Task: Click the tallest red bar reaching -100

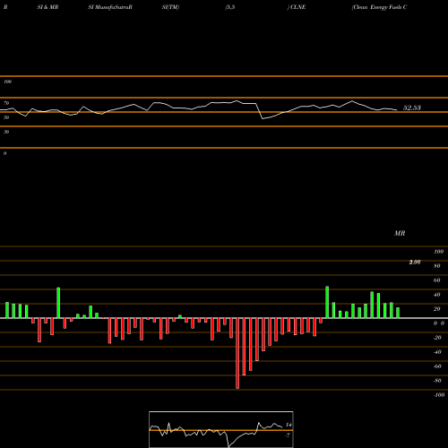Action: 237,353
